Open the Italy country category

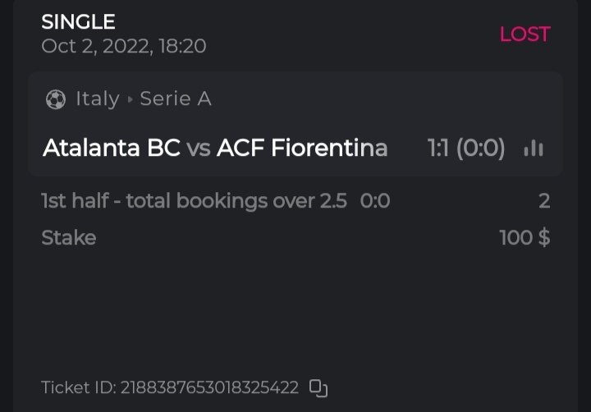[x=98, y=99]
